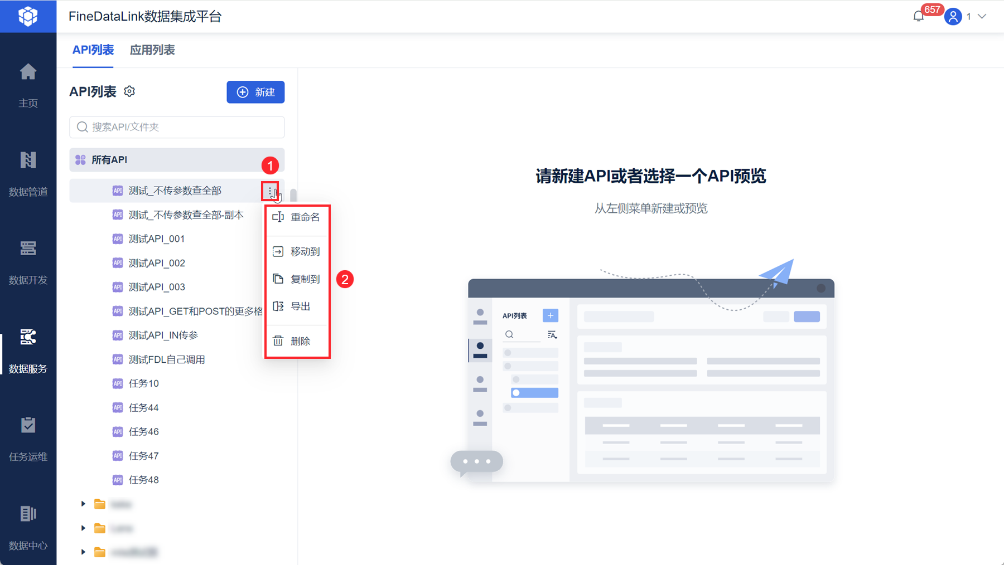Click the 重命名 rename icon
1004x565 pixels.
[x=278, y=217]
